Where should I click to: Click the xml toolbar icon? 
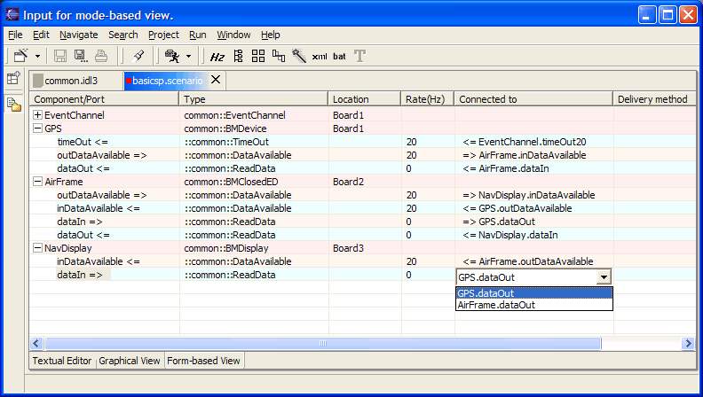pos(320,57)
